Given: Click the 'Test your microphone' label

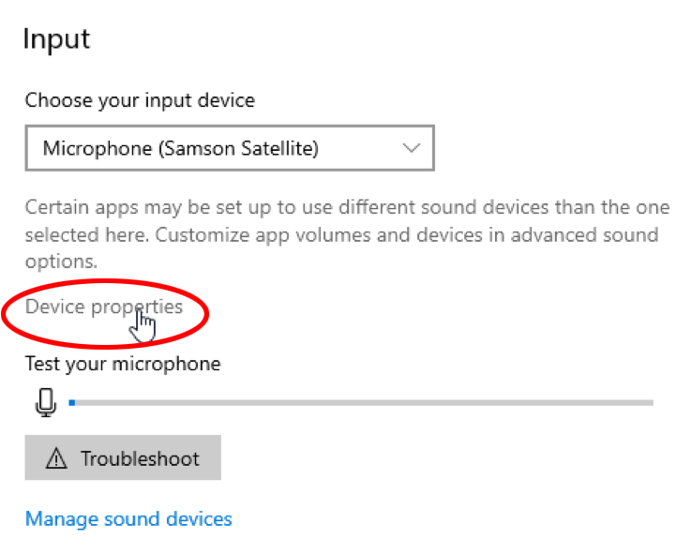Looking at the screenshot, I should (123, 363).
